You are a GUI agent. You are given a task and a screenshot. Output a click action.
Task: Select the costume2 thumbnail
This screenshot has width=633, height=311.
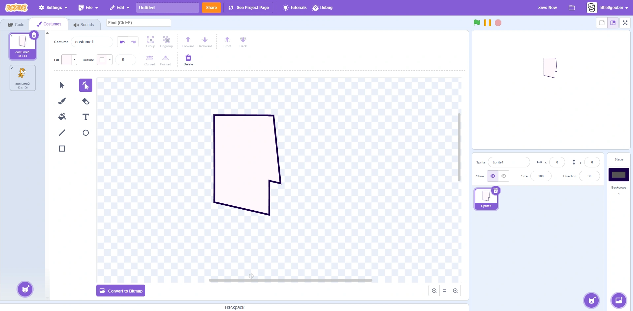(22, 78)
